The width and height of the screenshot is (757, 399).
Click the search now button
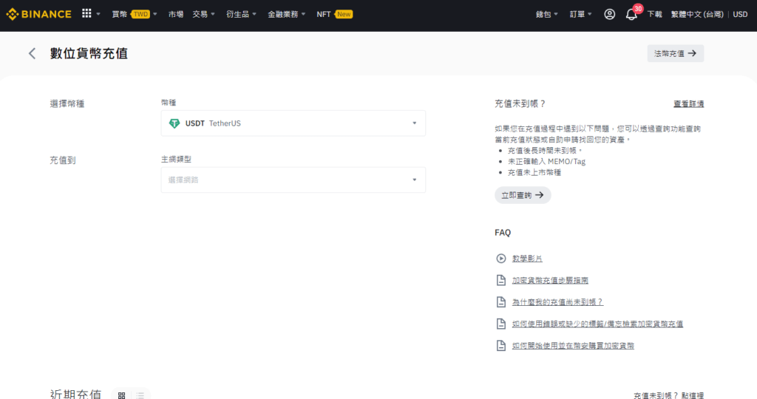tap(522, 195)
